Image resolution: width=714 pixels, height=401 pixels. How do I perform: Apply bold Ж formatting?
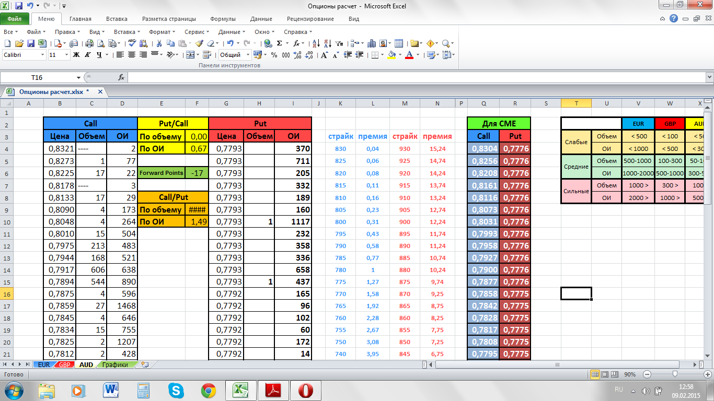76,55
